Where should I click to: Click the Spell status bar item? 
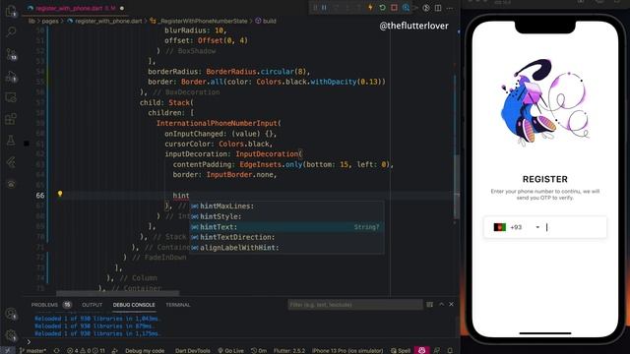[x=401, y=350]
